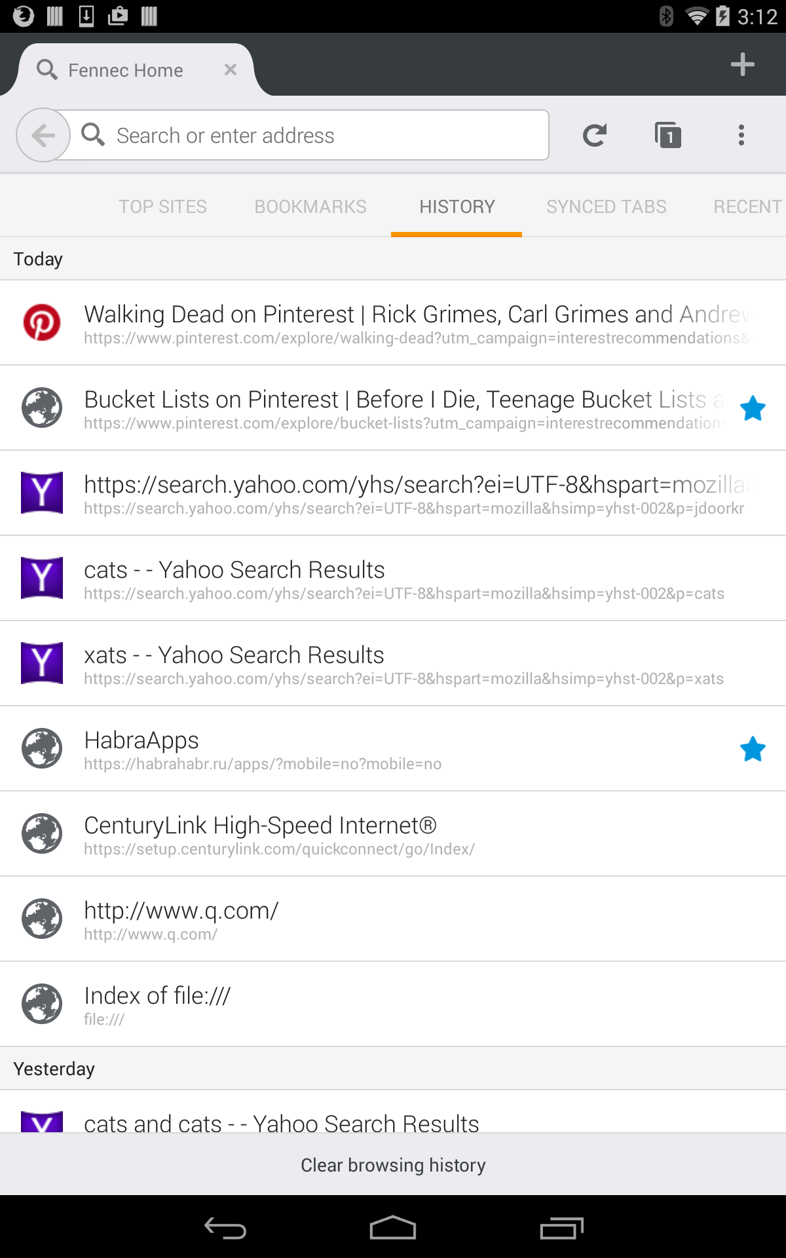The width and height of the screenshot is (786, 1258).
Task: Toggle bookmark star on HabraApps entry
Action: click(753, 749)
